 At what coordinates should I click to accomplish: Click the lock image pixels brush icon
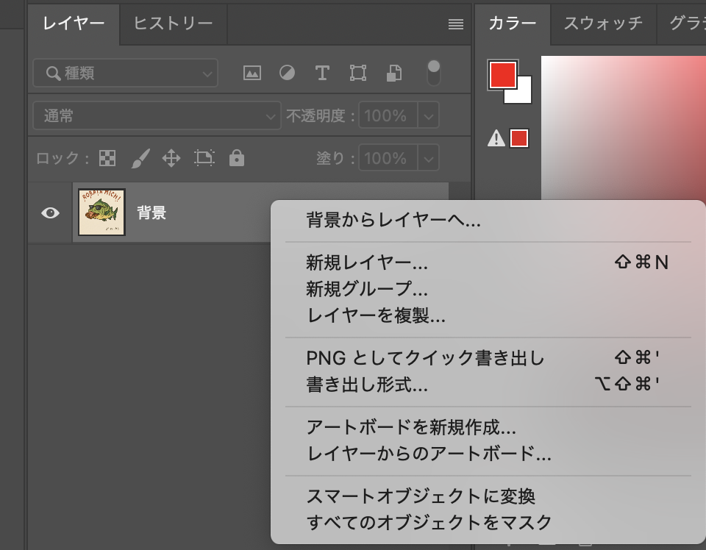point(140,158)
